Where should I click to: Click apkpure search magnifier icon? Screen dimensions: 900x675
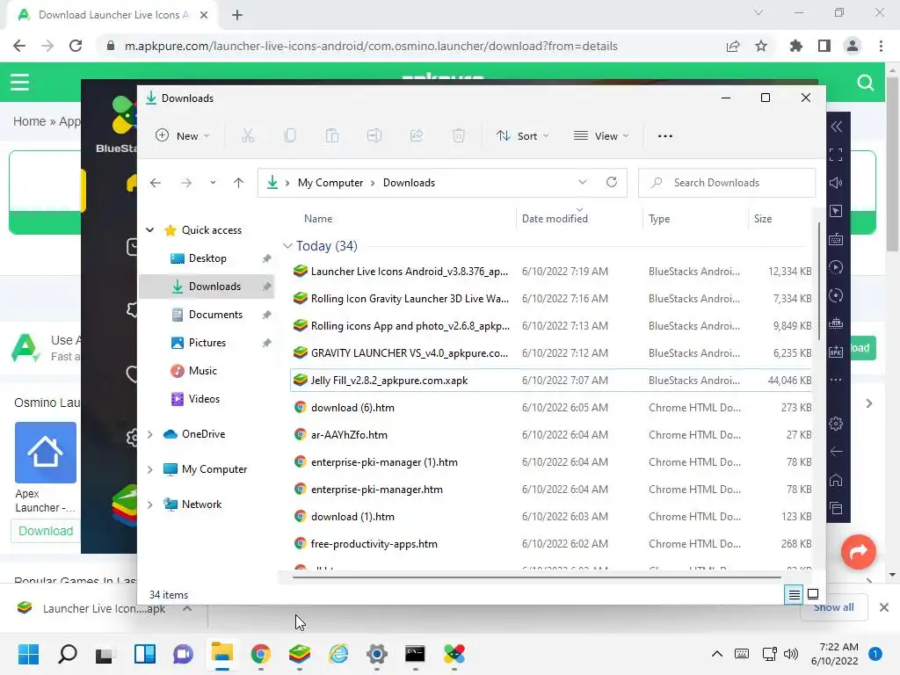pos(865,83)
